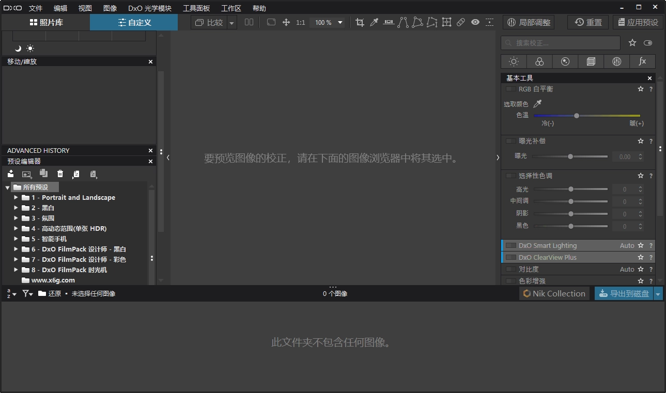Viewport: 666px width, 393px height.
Task: Click the 搜索校正 search field
Action: coord(561,43)
